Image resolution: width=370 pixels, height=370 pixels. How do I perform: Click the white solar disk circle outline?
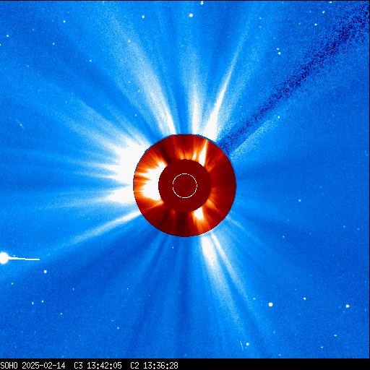[185, 186]
